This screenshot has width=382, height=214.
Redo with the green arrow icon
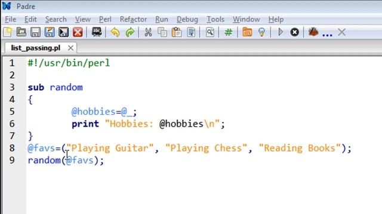click(130, 32)
